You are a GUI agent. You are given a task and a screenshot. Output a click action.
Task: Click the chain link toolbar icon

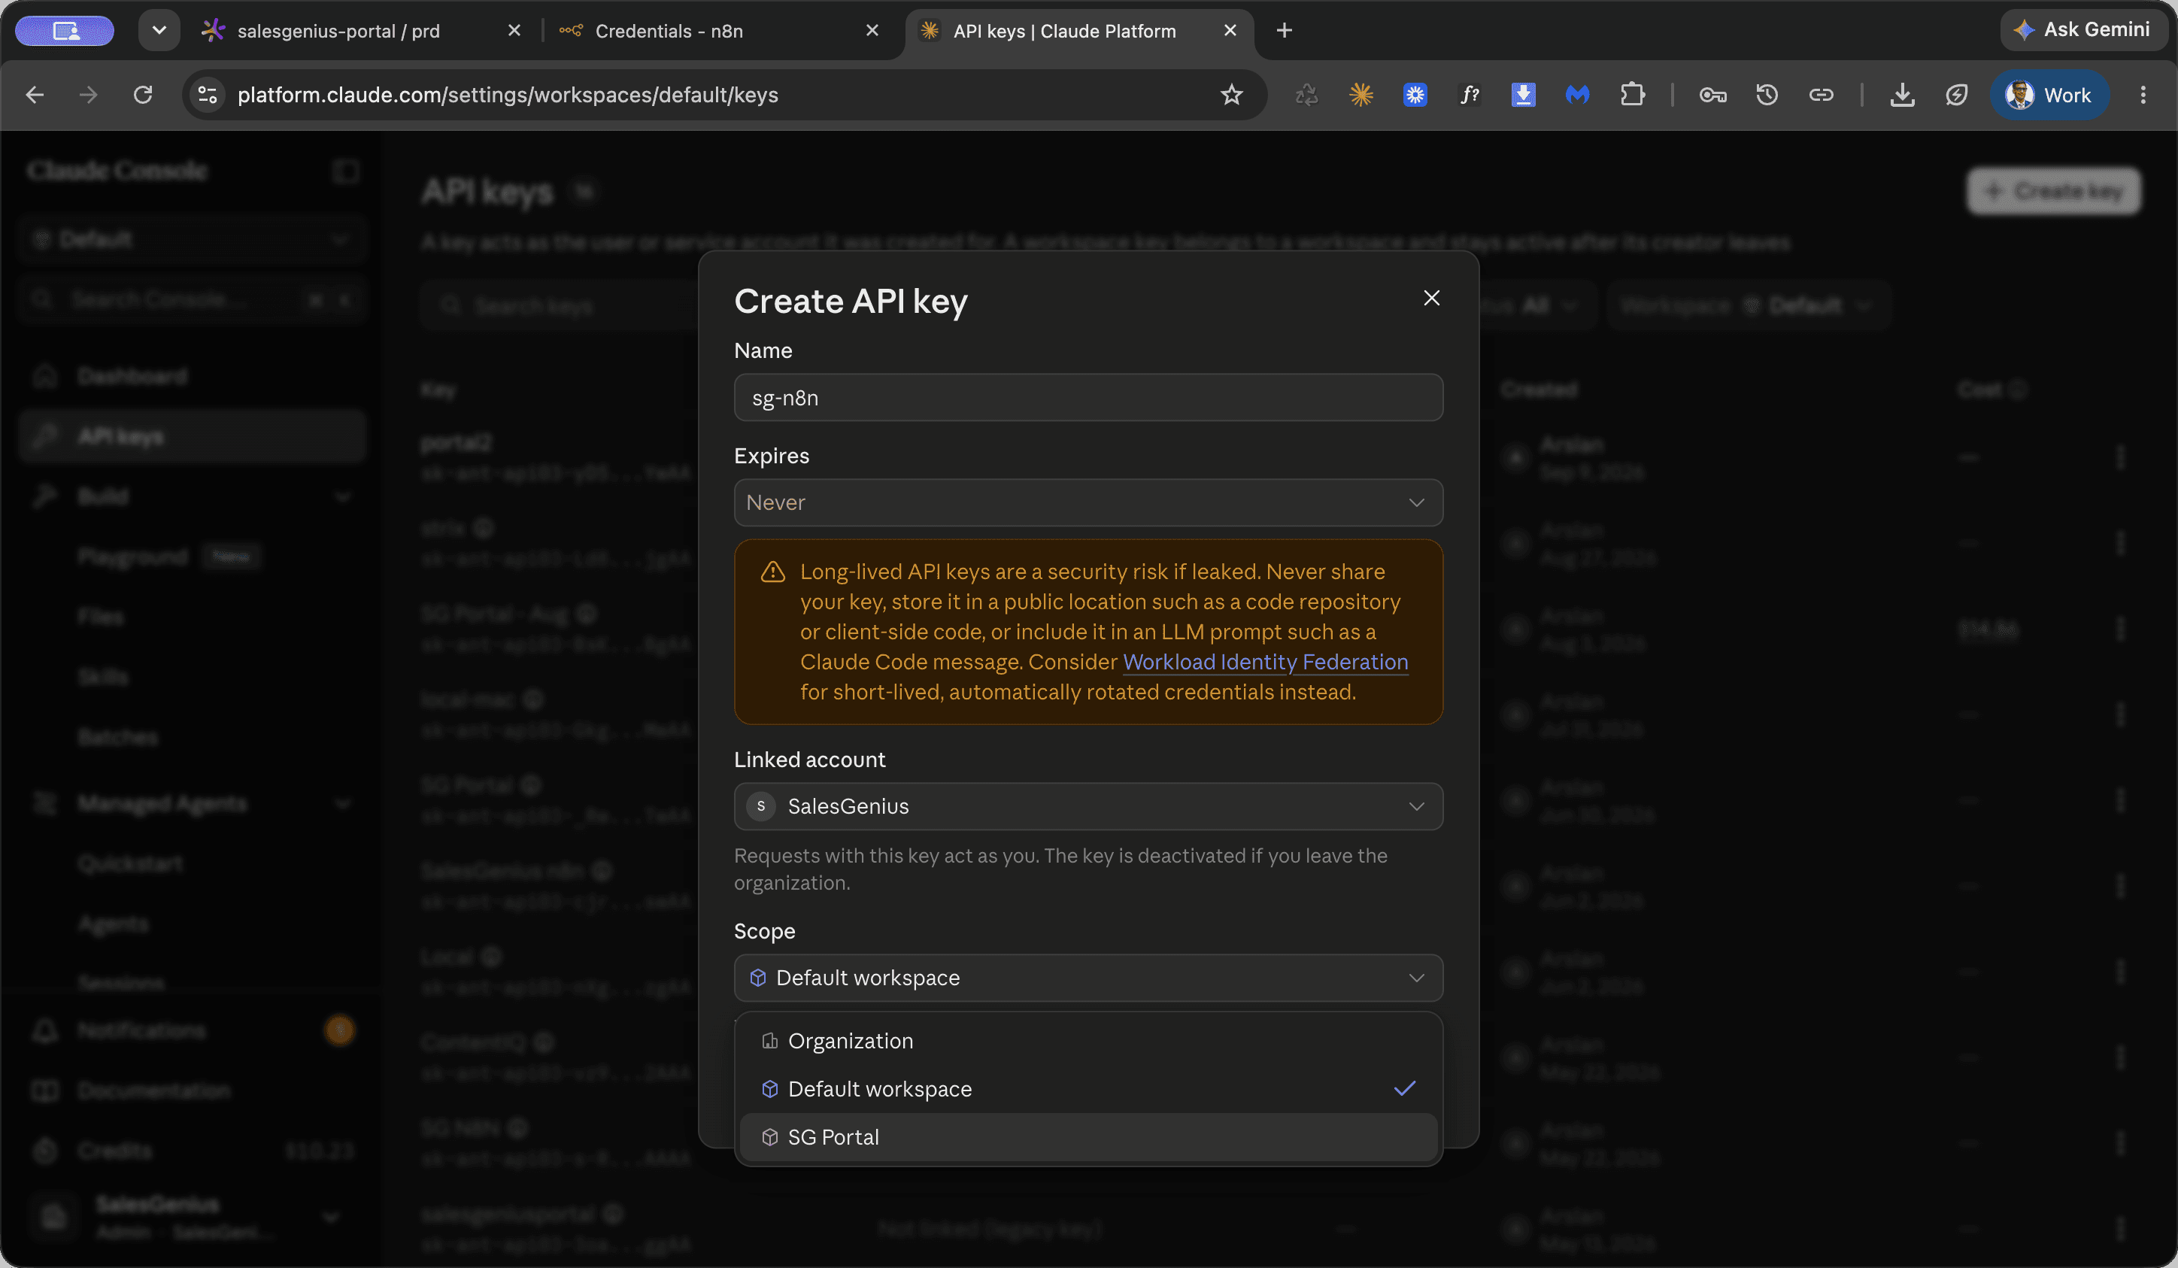(1821, 95)
